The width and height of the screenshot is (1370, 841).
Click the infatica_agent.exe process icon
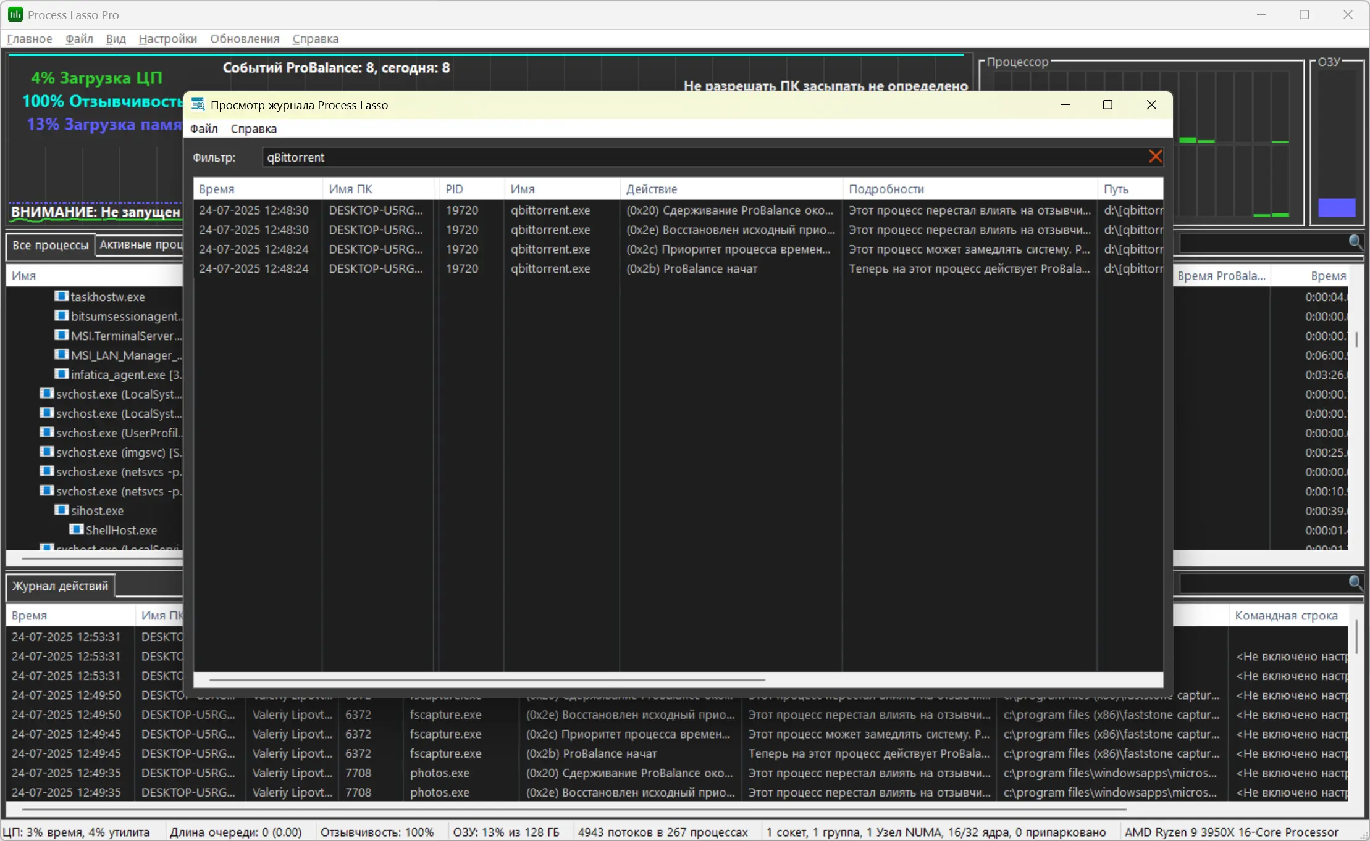pos(61,374)
